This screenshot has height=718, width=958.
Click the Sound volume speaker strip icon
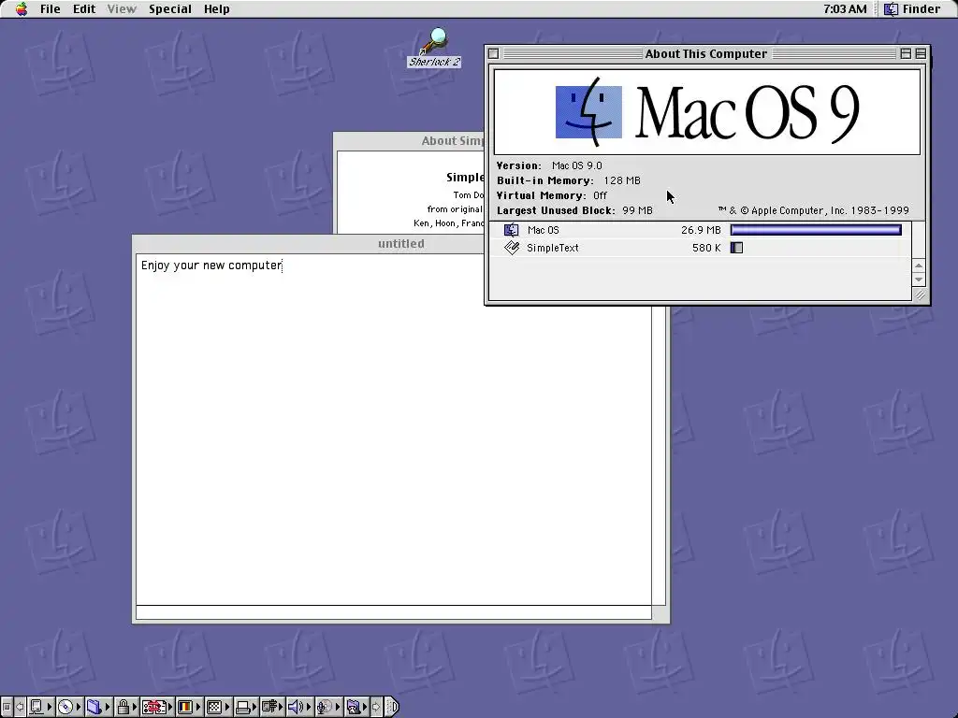295,707
